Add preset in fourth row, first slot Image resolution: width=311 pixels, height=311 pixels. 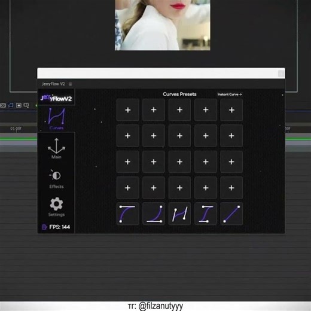point(127,188)
